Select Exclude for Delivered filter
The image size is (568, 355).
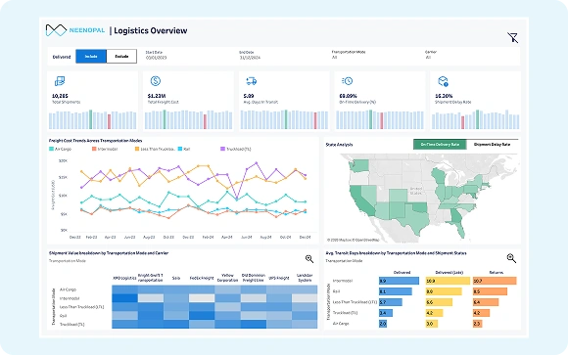(x=121, y=57)
